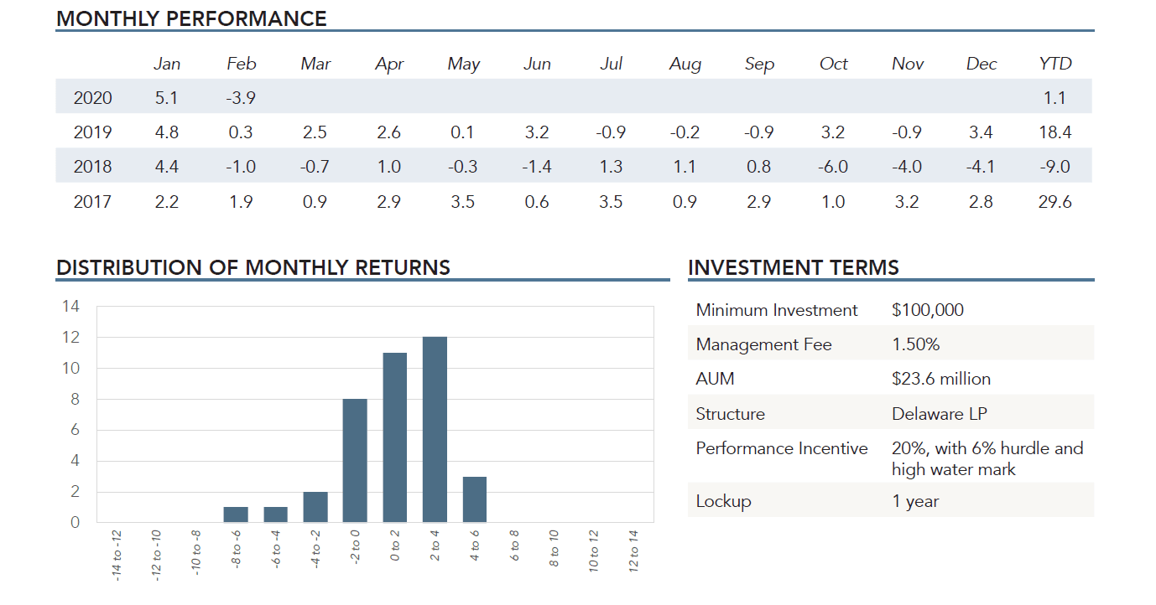
Task: Click the 2018 row label
Action: click(92, 167)
